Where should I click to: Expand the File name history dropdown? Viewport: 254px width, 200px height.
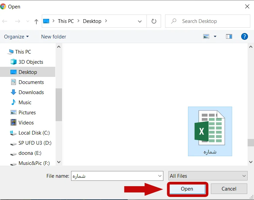click(160, 176)
